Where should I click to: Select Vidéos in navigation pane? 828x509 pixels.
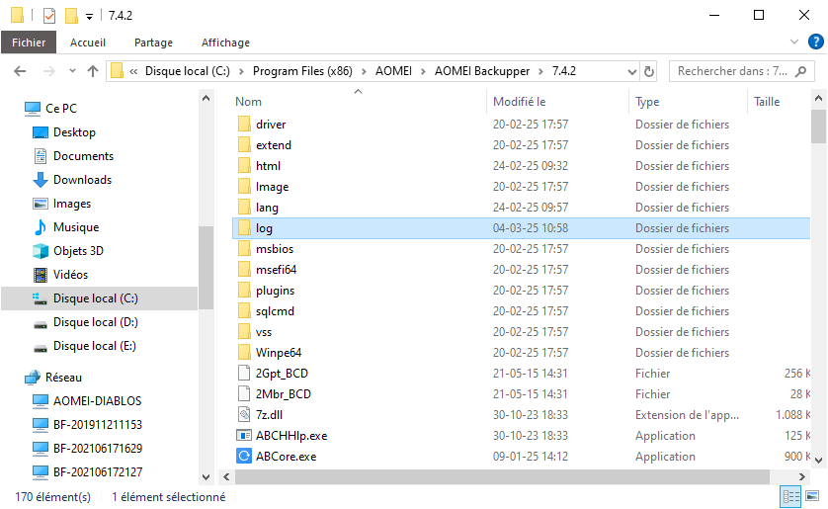pyautogui.click(x=70, y=275)
